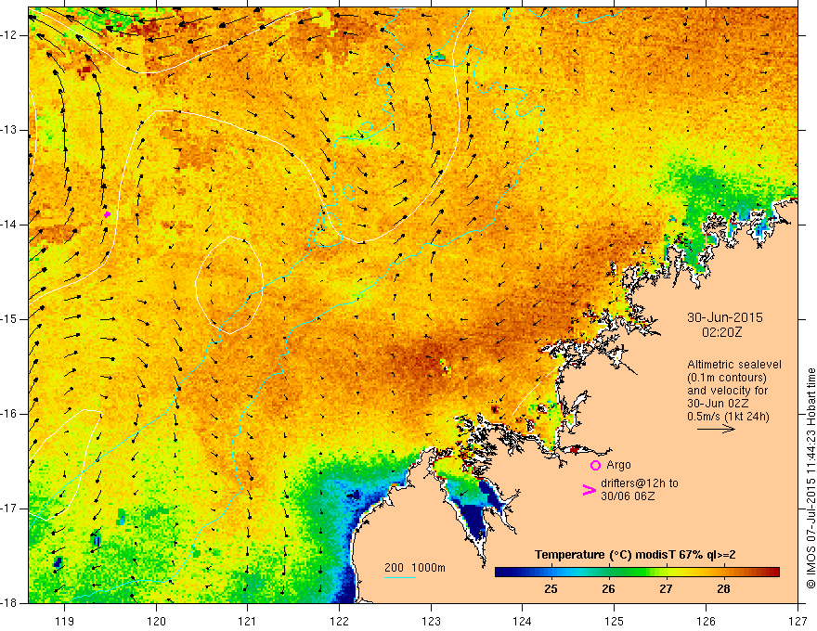Screen dimensions: 817x631
Task: Click the '(0.1m contours)' caption line
Action: [x=727, y=378]
